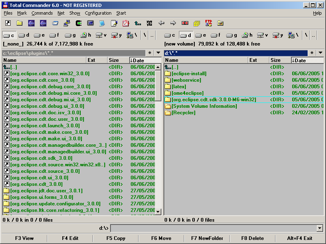326x244 pixels.
Task: Click the folder icon beside [eclipse-install]
Action: coord(167,74)
